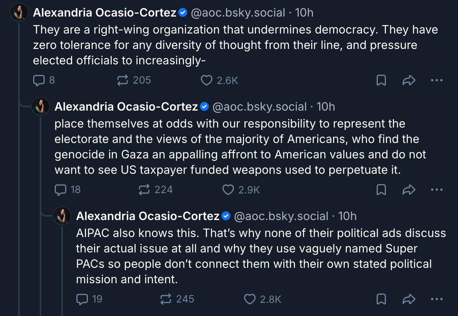Share the post about US taxpayer funded weapons
458x316 pixels.
[x=409, y=190]
